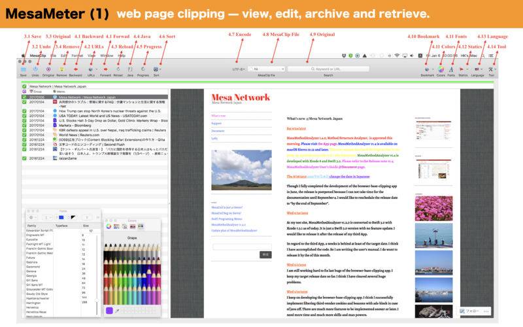Click the Tool toolbar icon
523x327 pixels.
pos(490,69)
